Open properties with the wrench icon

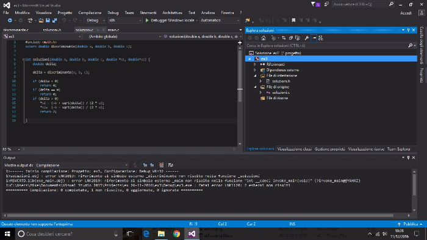[x=307, y=38]
